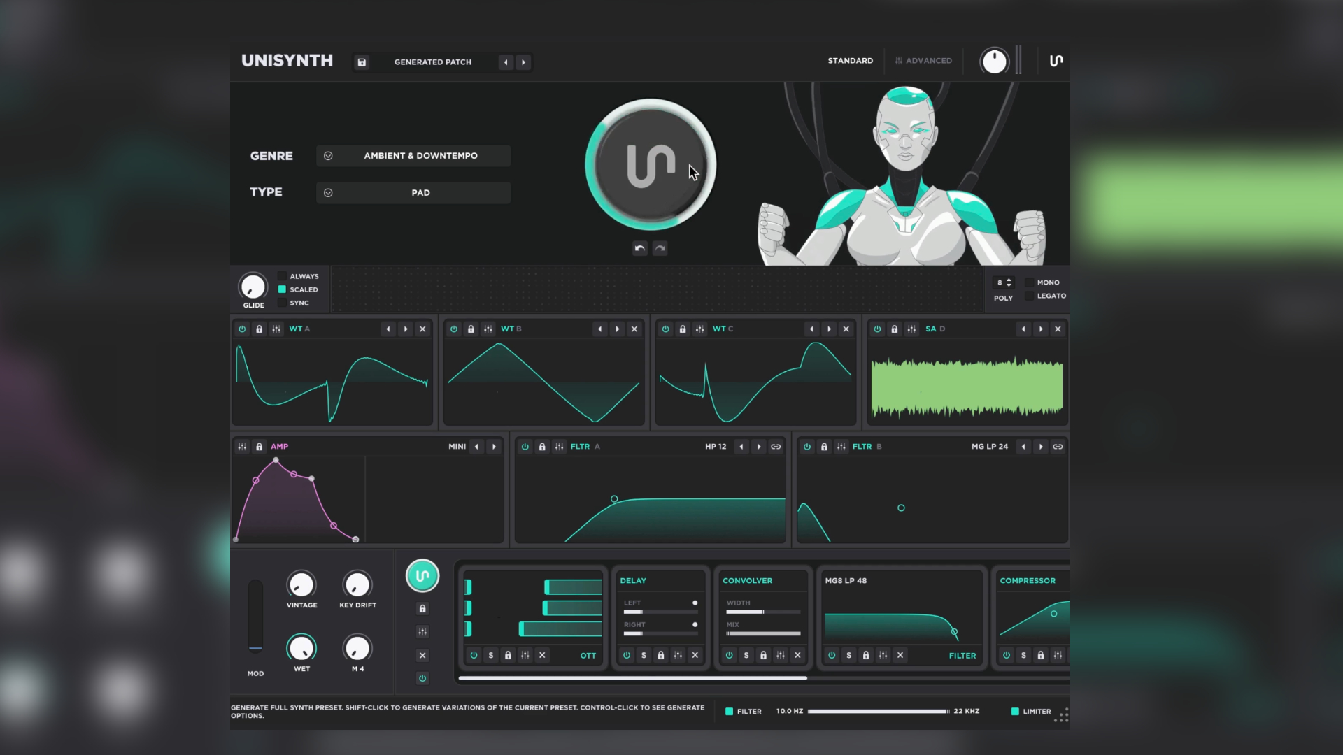Remove the WT B oscillator with X
The height and width of the screenshot is (755, 1343).
(634, 329)
